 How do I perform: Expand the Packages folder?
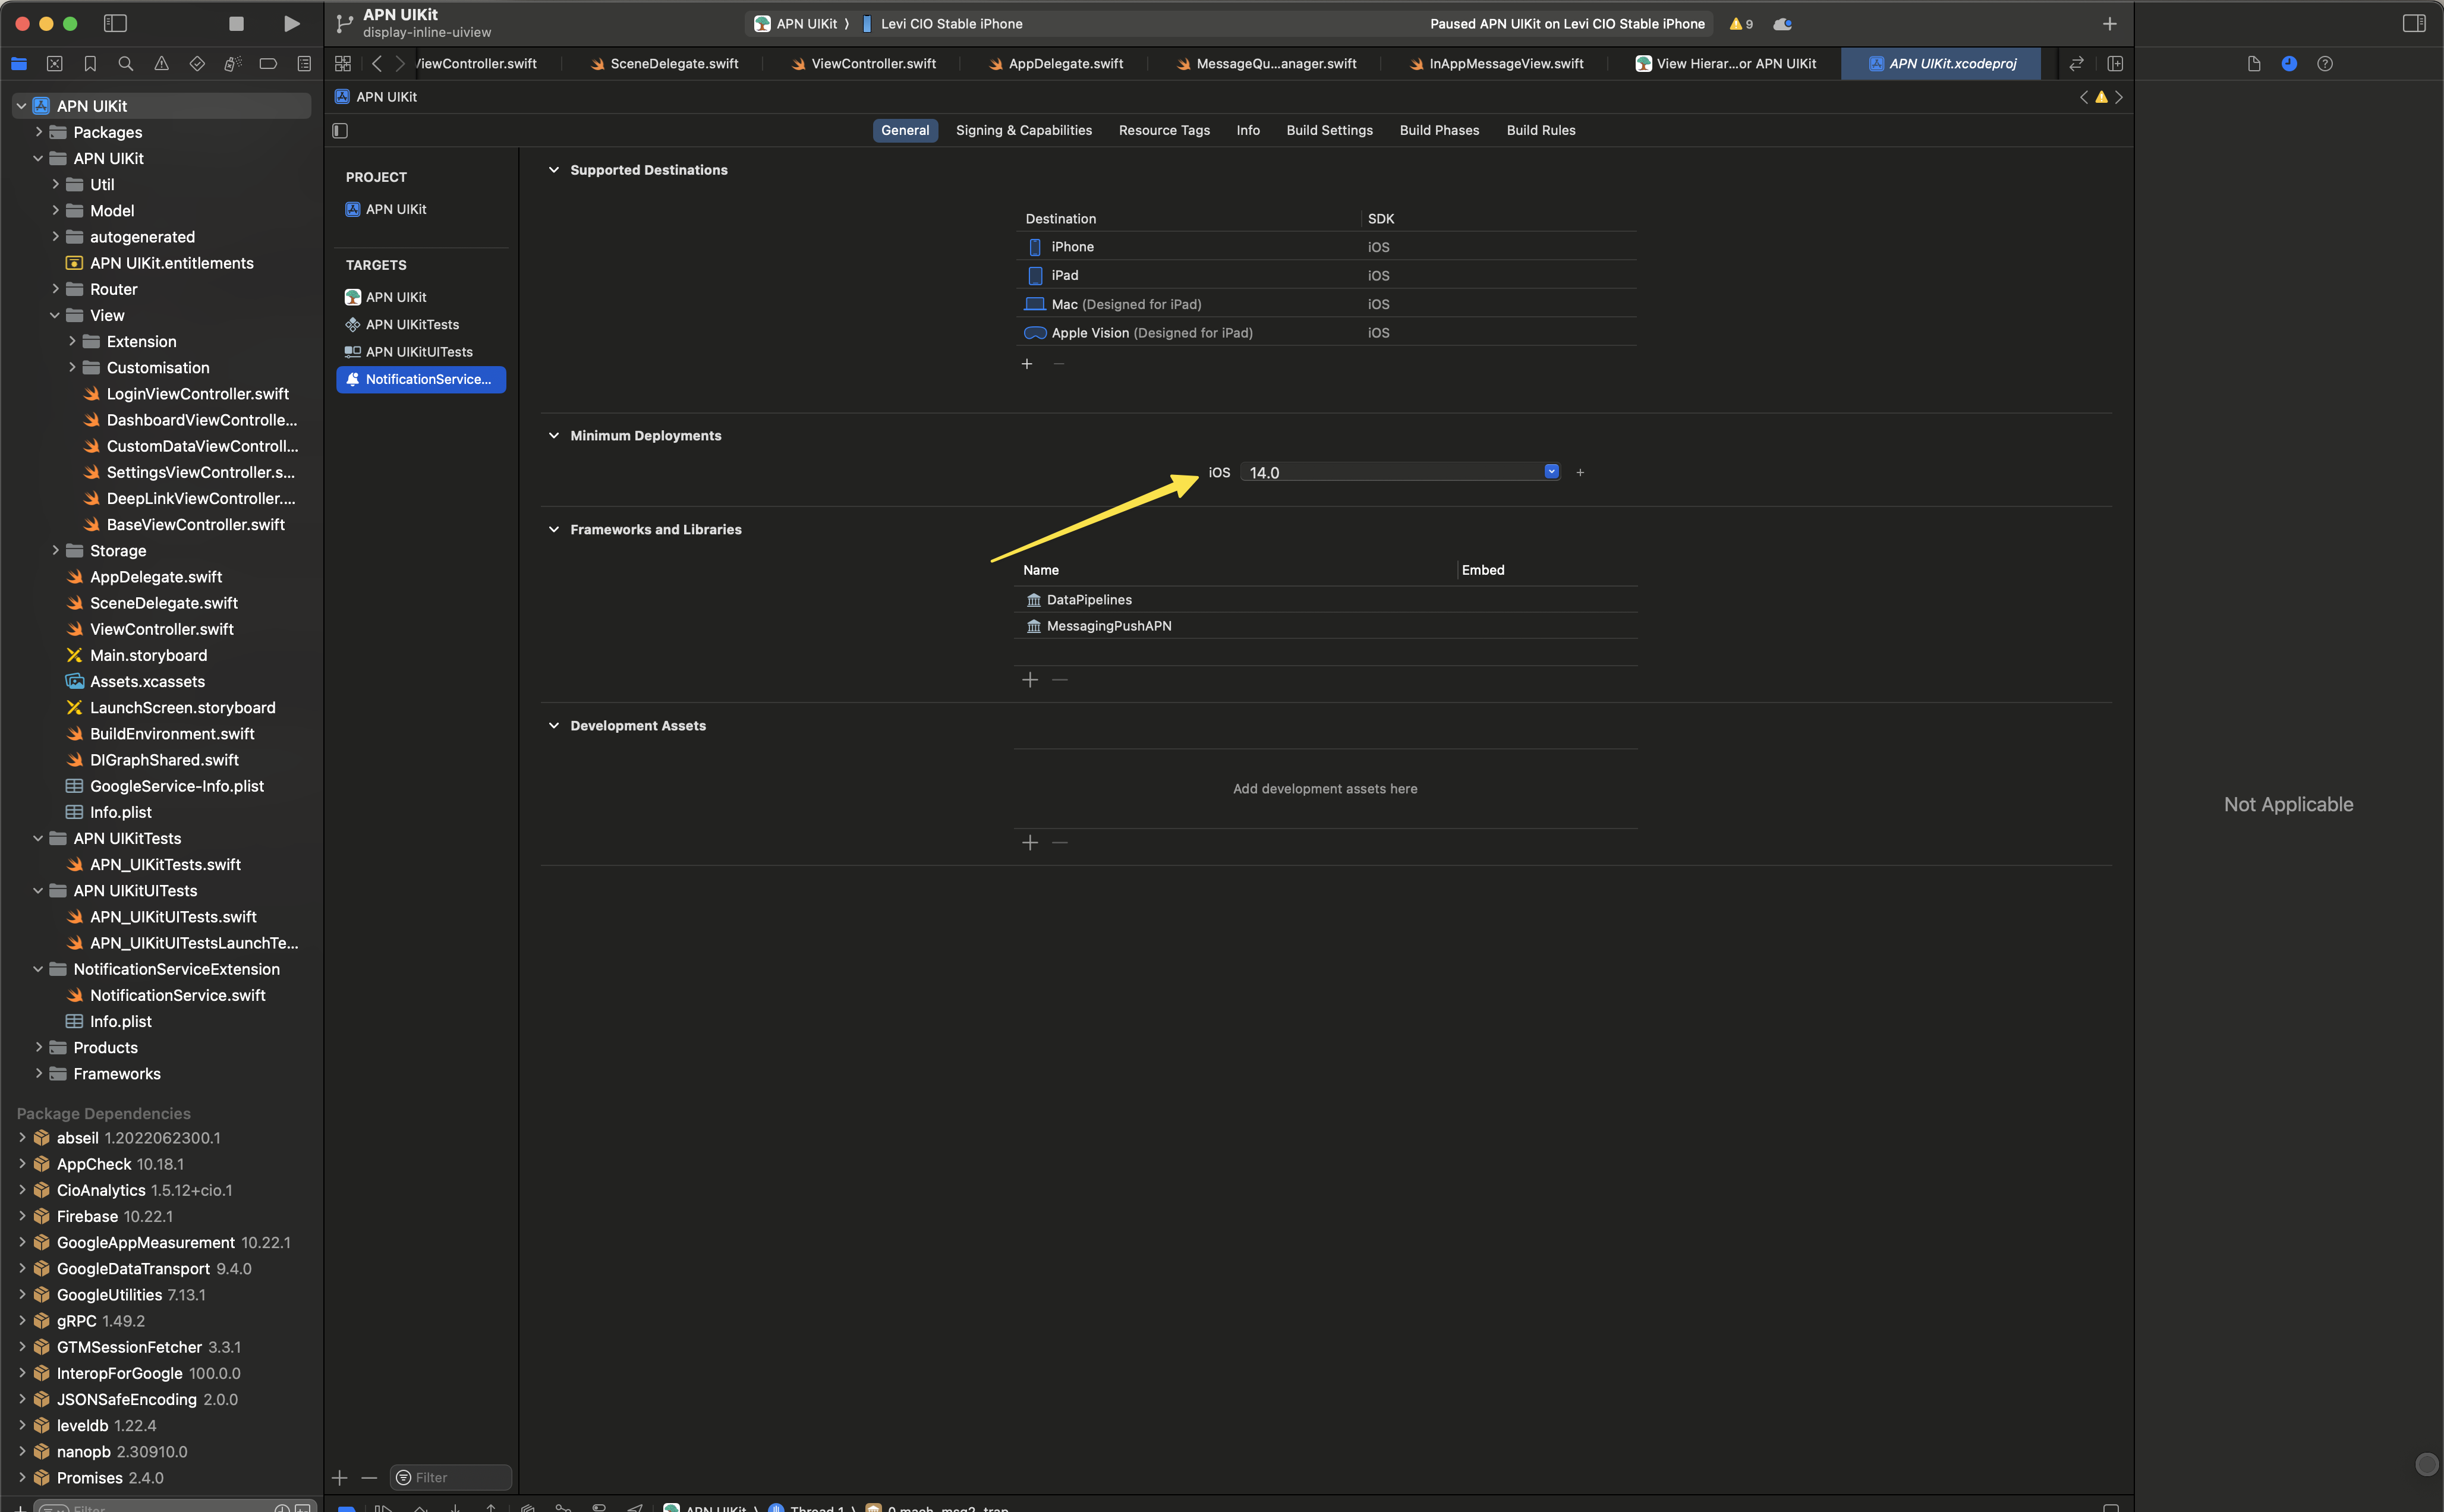tap(38, 132)
